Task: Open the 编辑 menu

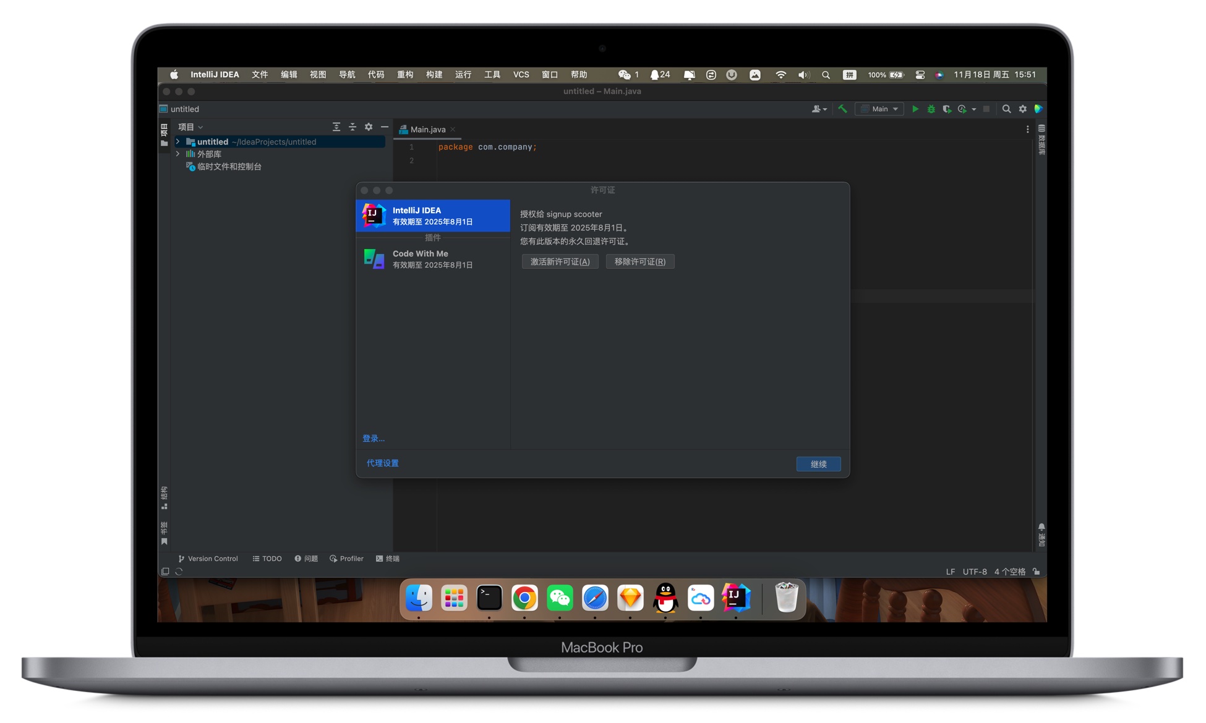Action: click(289, 74)
